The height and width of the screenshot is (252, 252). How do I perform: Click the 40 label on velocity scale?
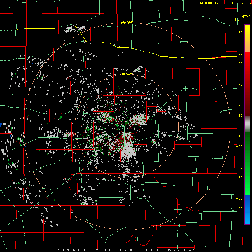click(241, 85)
